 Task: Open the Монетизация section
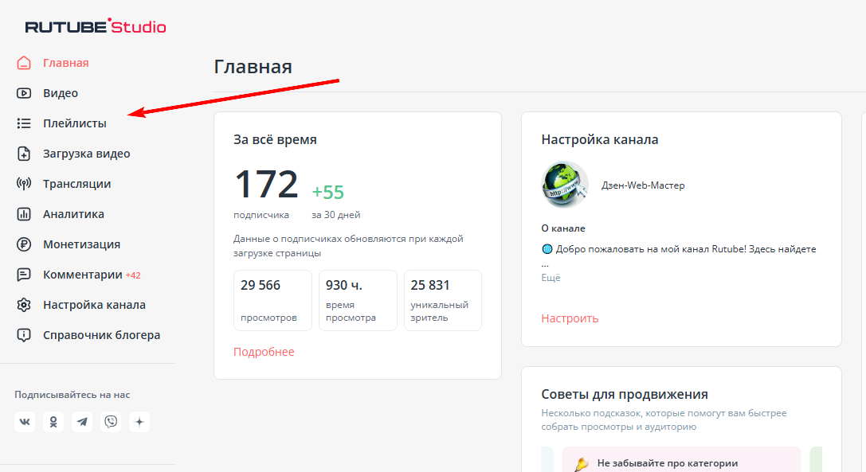(82, 244)
